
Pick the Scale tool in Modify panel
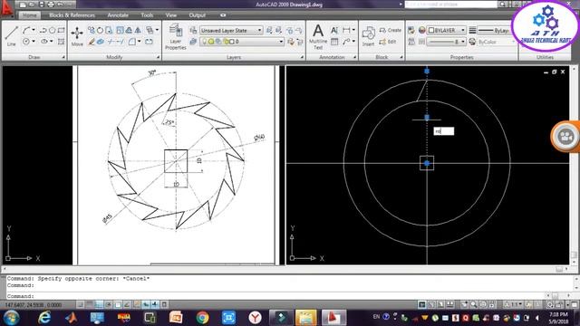[x=120, y=30]
